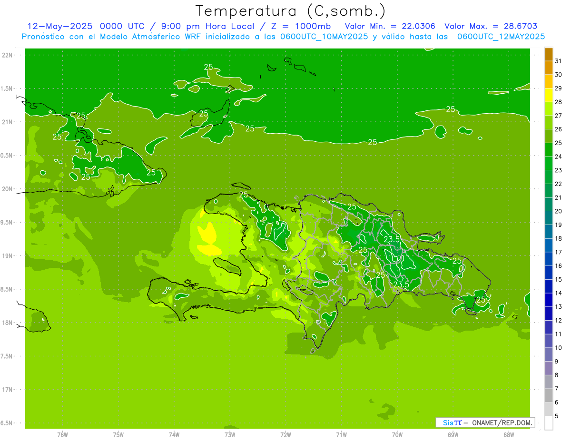The image size is (571, 441).
Task: Click the 74W longitude axis label
Action: (174, 435)
